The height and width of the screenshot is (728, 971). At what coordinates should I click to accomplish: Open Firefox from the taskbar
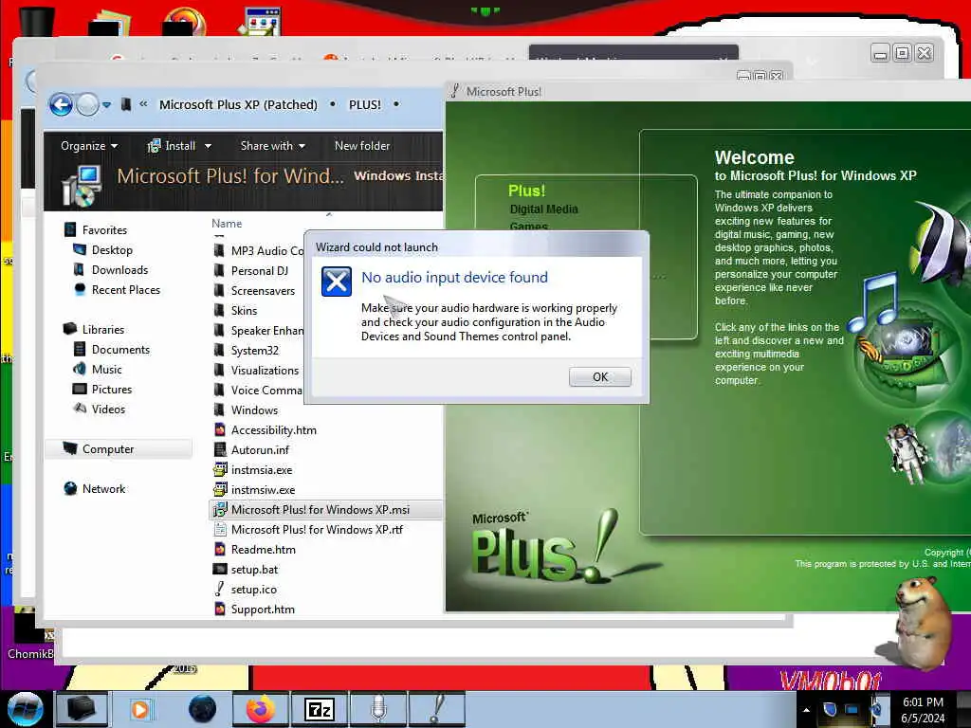click(260, 709)
